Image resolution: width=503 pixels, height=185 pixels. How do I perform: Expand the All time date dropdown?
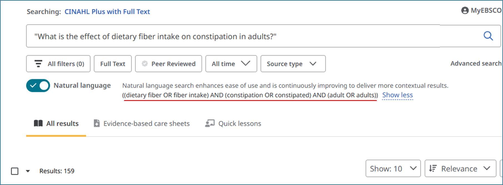coord(231,64)
